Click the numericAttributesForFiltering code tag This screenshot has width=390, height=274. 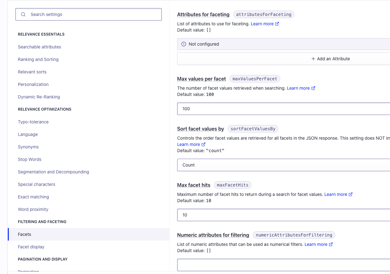(x=294, y=235)
